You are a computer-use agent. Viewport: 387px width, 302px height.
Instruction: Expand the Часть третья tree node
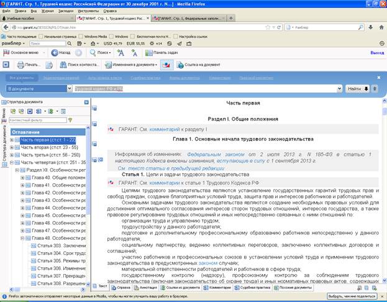[12, 155]
